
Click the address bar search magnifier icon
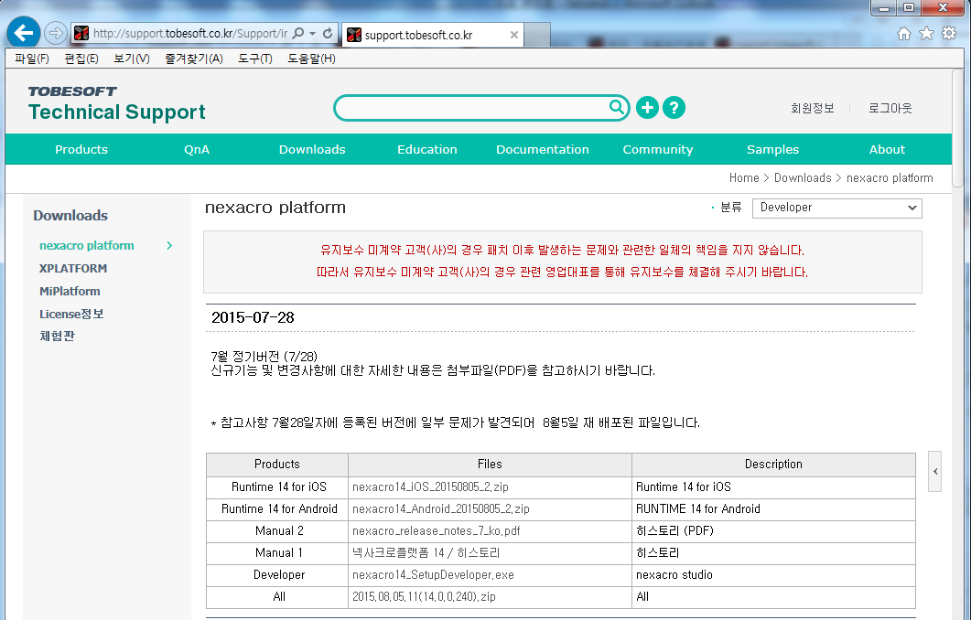[x=297, y=33]
